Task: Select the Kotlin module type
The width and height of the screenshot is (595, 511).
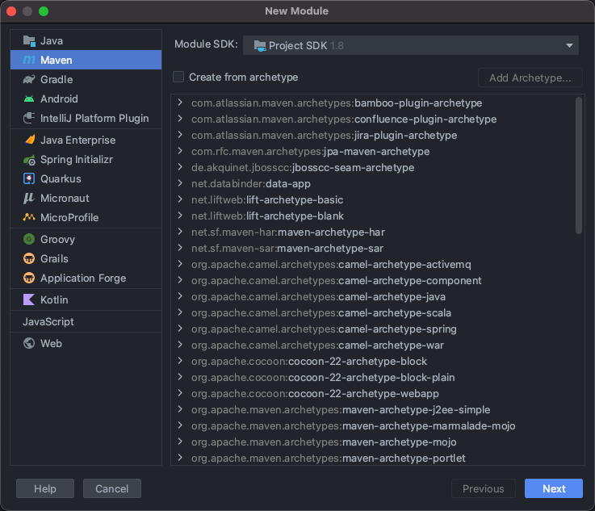Action: (x=86, y=299)
